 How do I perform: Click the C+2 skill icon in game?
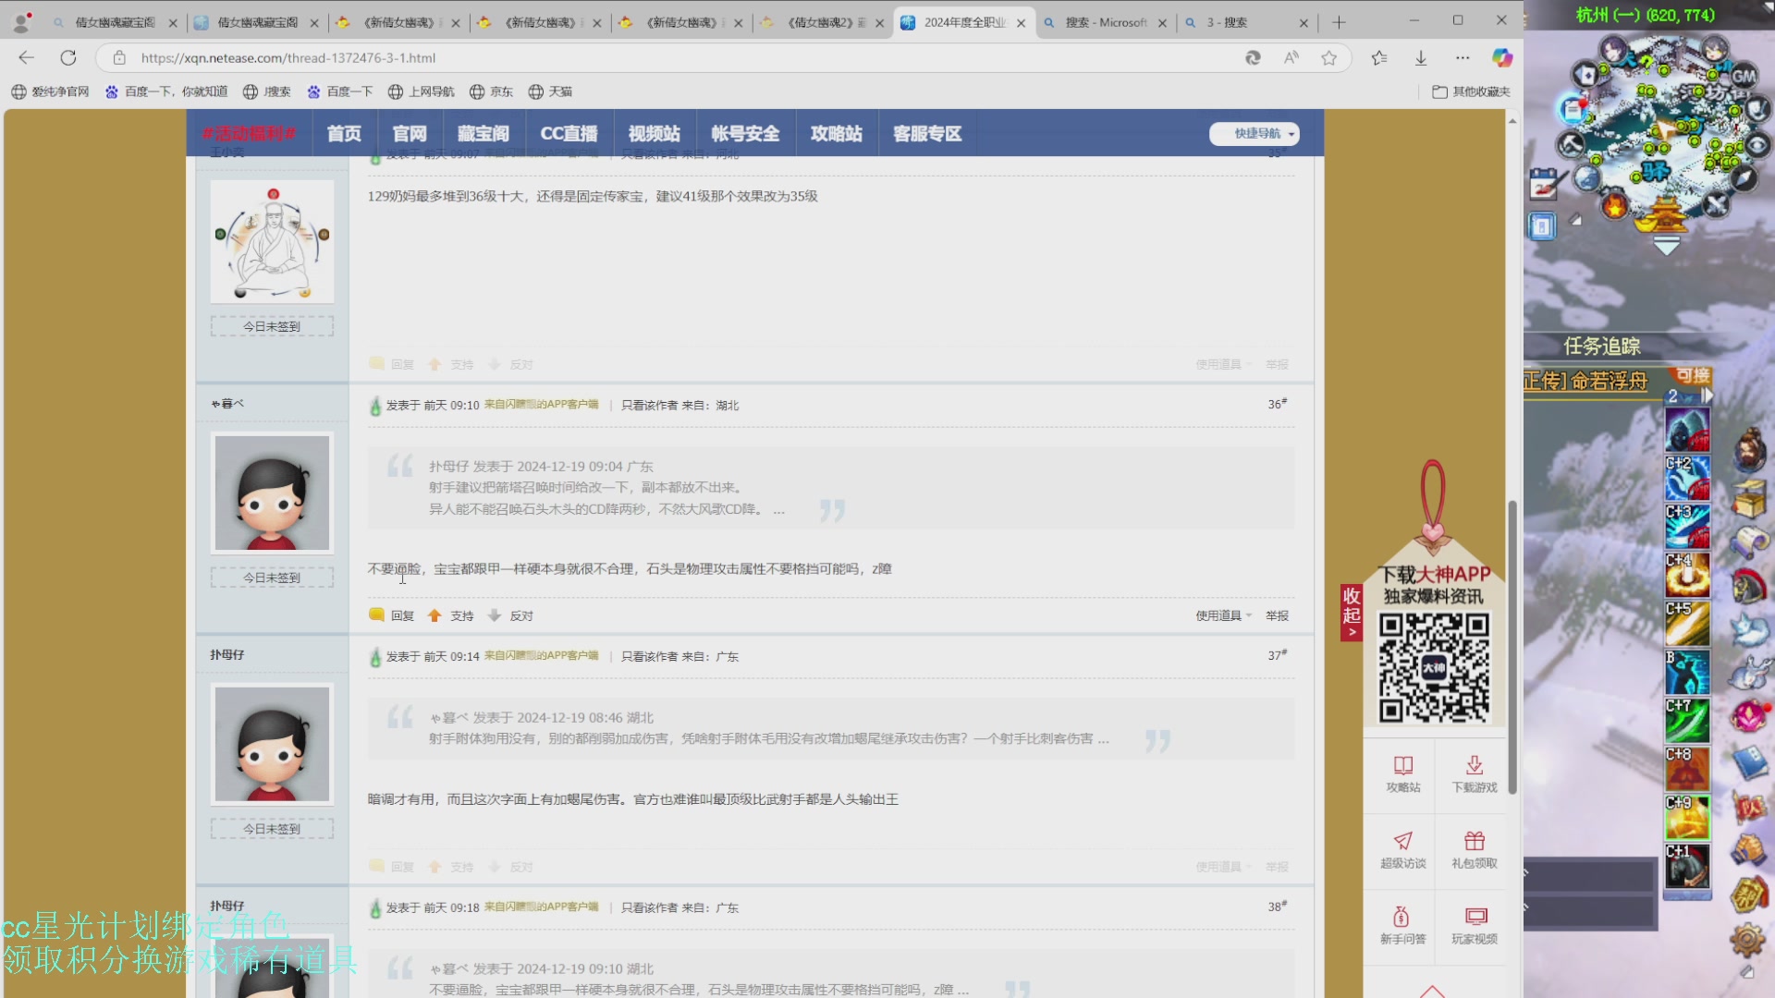[x=1687, y=477]
